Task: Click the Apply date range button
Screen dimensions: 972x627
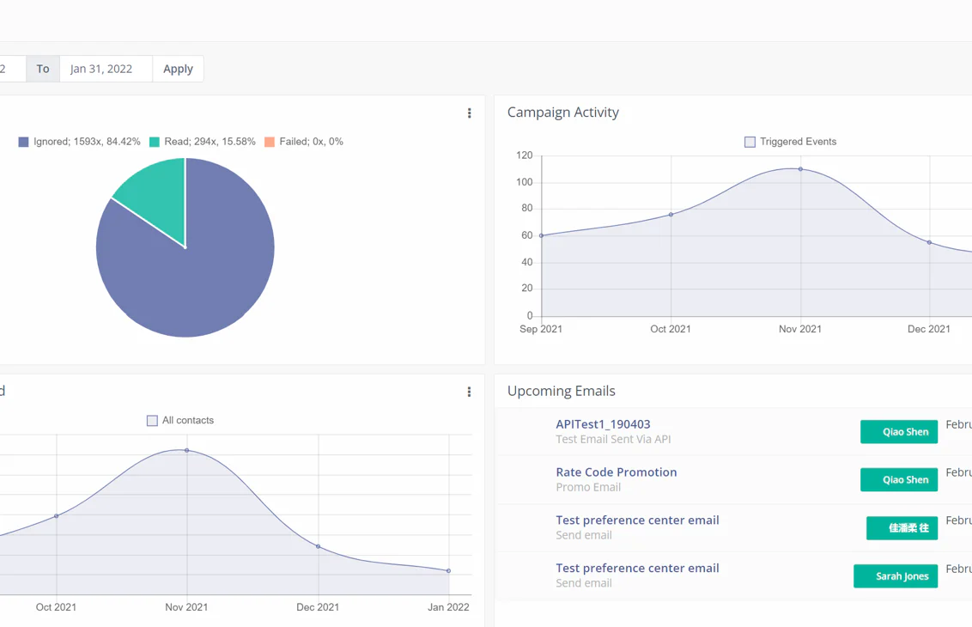Action: pos(178,69)
